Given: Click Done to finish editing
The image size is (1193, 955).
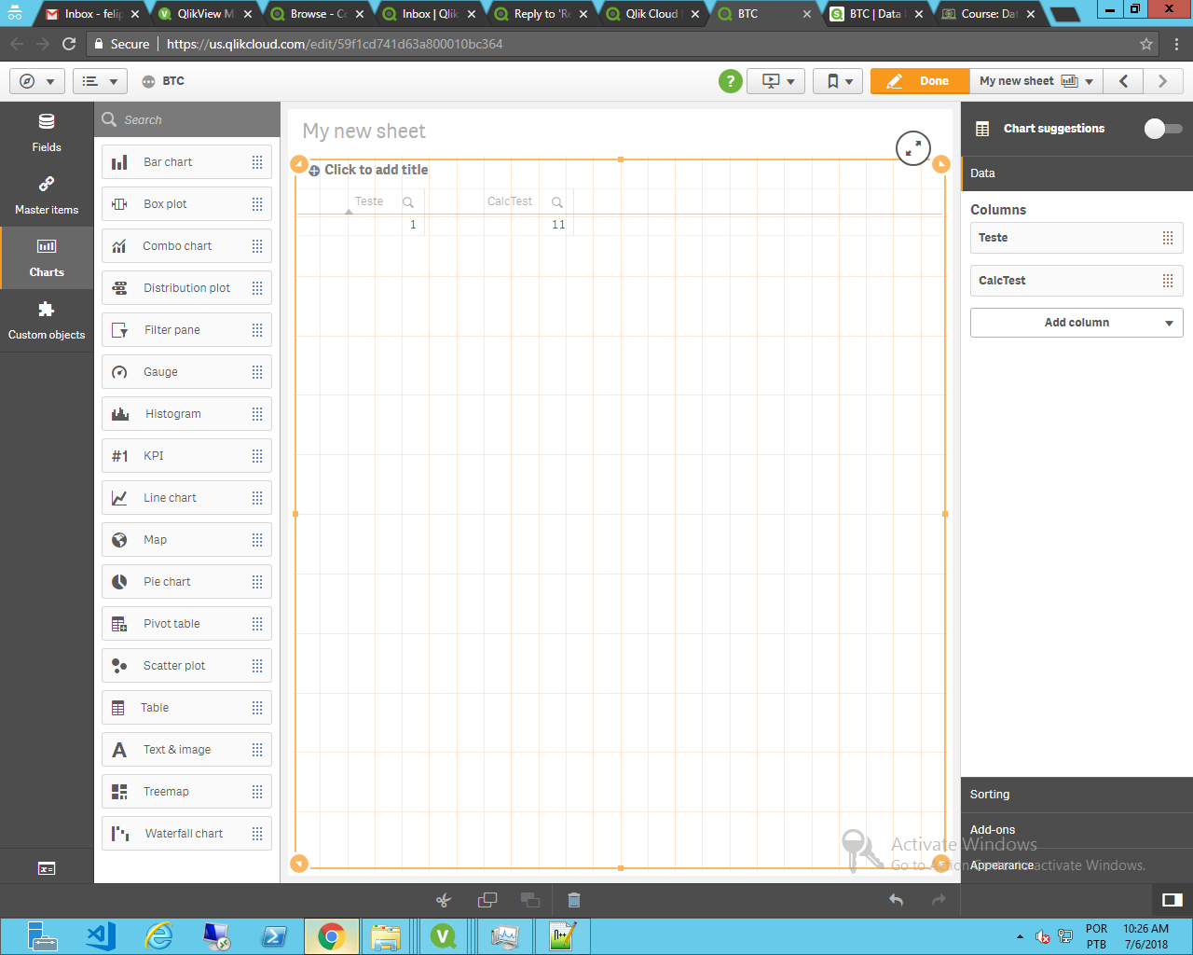Looking at the screenshot, I should 920,81.
